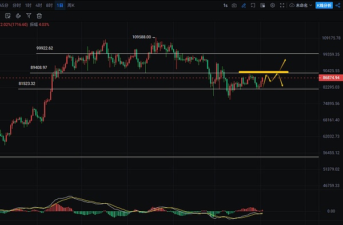Click the layout panel icon in toolbar

point(262,6)
